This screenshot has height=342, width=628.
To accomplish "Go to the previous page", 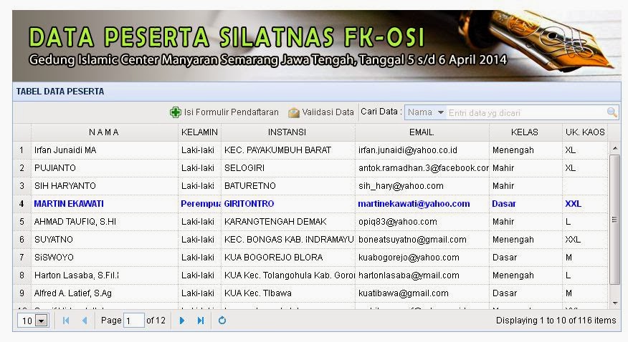I will coord(85,321).
